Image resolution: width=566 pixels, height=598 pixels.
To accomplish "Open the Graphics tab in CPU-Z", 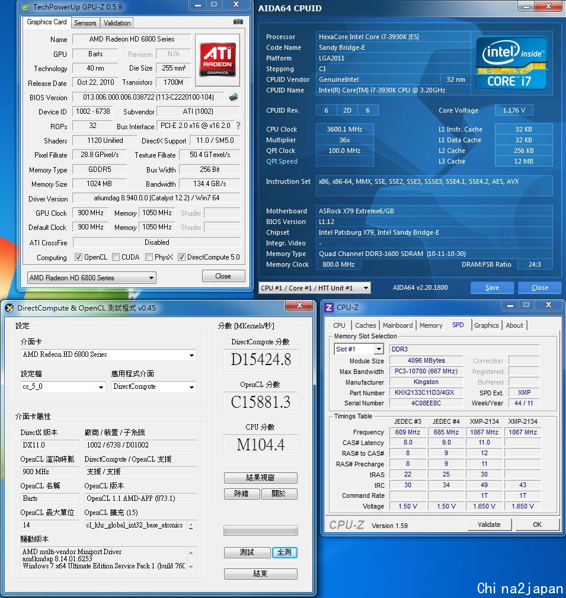I will click(487, 325).
